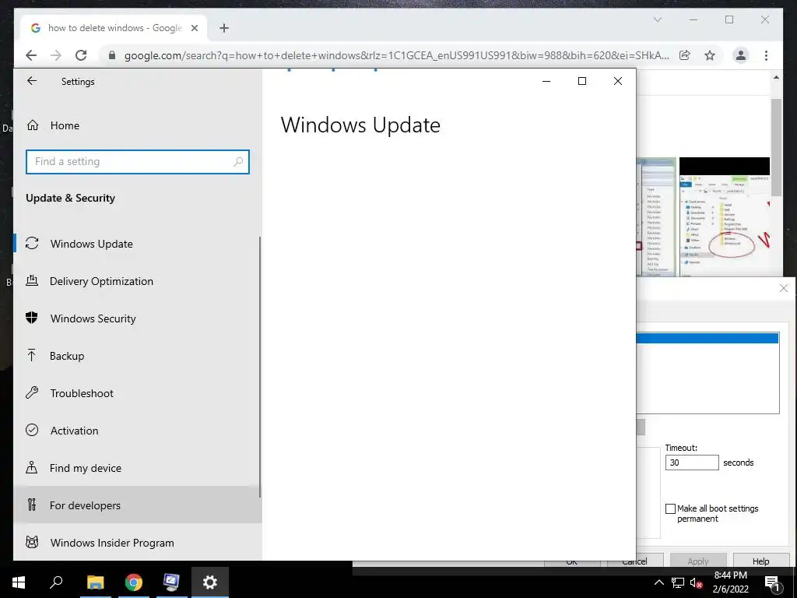Switch to Chrome on the taskbar
This screenshot has width=797, height=598.
(x=134, y=582)
